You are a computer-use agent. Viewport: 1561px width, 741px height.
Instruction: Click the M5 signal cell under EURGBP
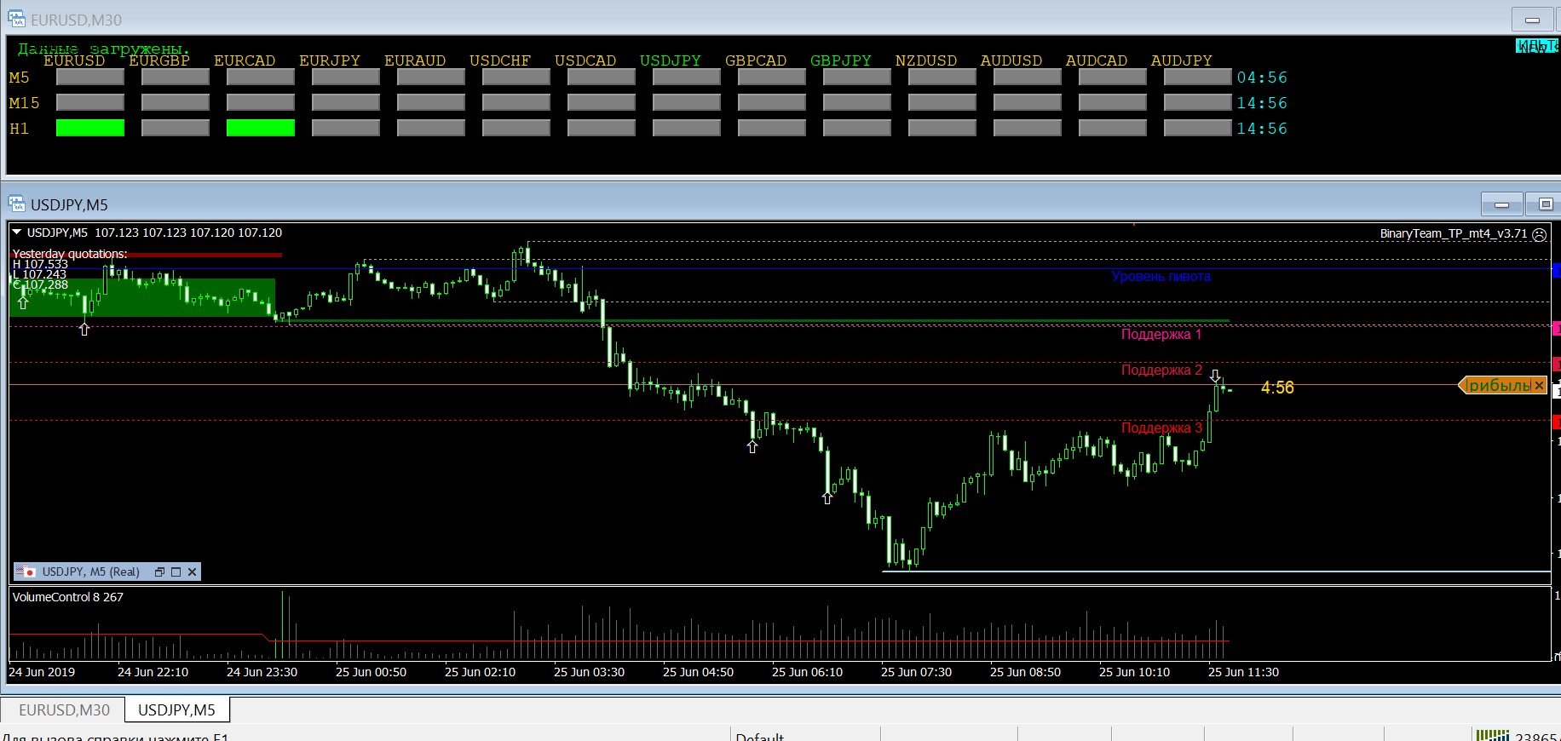(176, 77)
